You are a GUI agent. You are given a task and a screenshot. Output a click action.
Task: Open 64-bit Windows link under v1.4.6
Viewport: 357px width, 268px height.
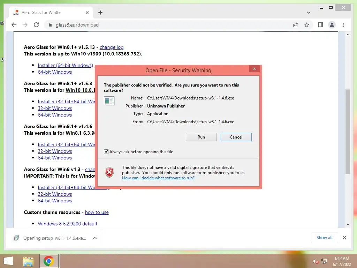click(55, 158)
